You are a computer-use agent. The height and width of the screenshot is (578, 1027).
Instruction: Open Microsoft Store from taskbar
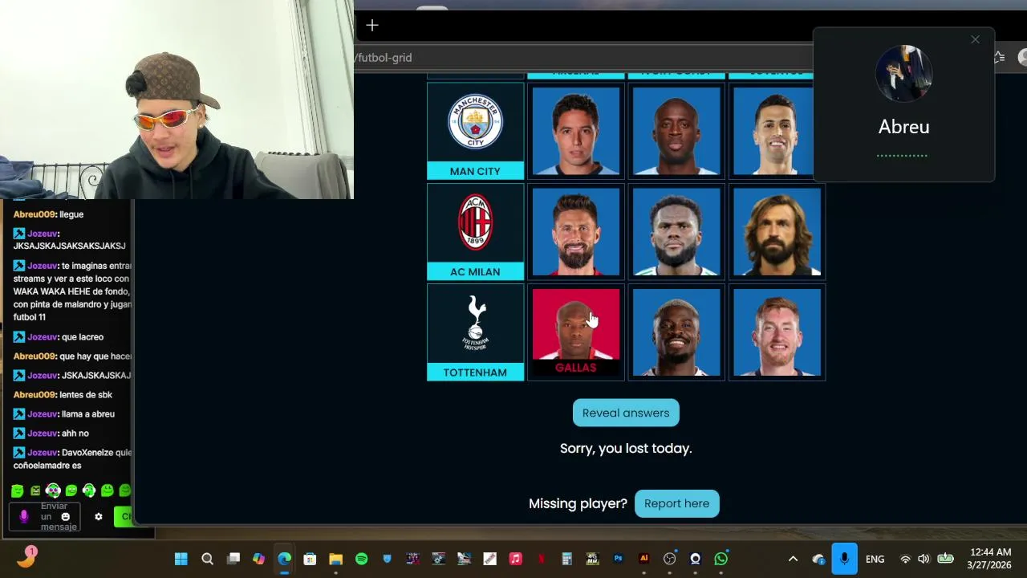(x=310, y=559)
